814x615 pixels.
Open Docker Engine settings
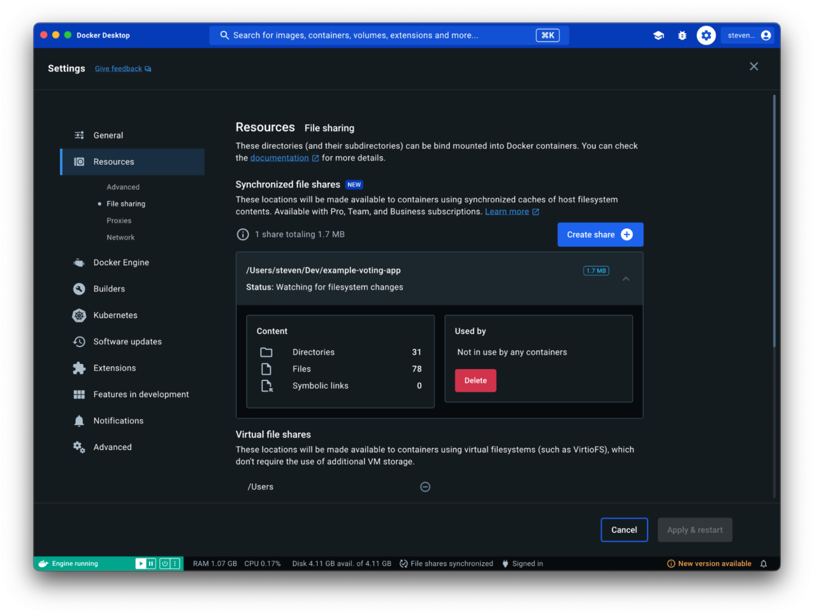(121, 262)
